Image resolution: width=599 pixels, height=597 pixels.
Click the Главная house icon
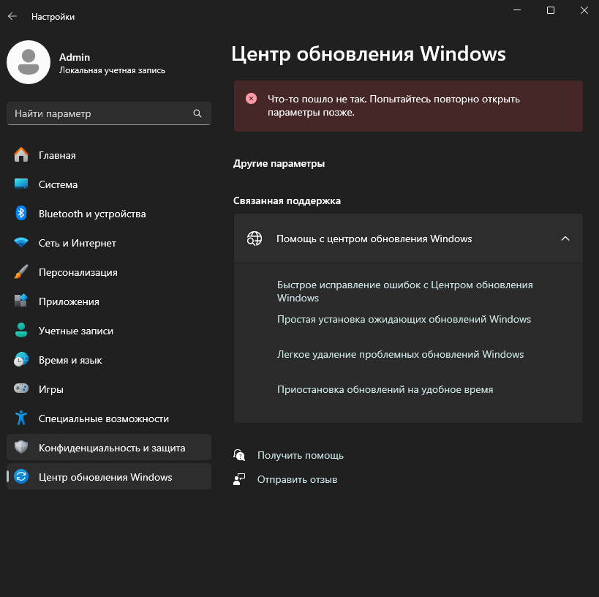pos(21,155)
